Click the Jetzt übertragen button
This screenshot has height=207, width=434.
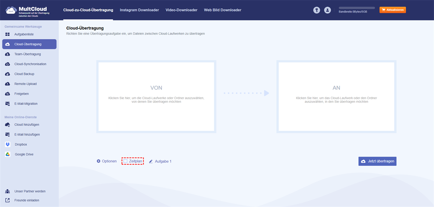tap(377, 161)
